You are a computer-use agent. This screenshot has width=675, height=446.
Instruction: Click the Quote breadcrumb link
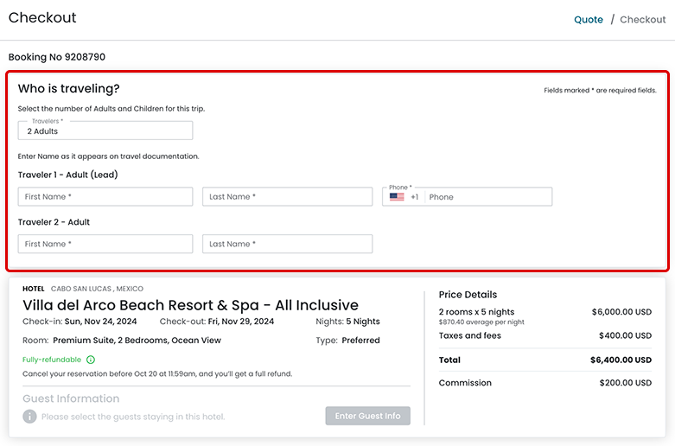588,20
